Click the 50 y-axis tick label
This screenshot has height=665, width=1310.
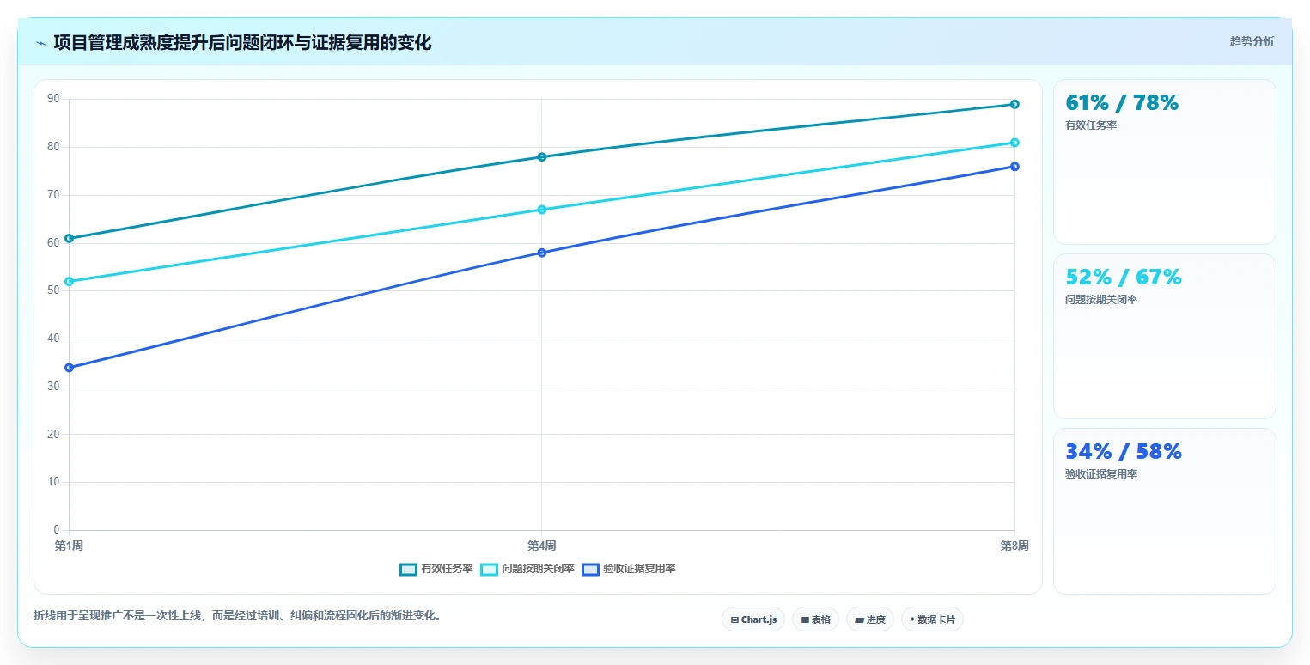(x=53, y=290)
